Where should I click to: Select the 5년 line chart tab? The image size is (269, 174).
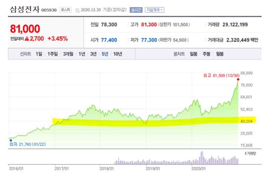coord(105,54)
